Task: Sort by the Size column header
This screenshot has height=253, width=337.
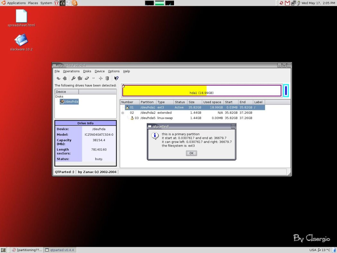Action: [x=194, y=102]
